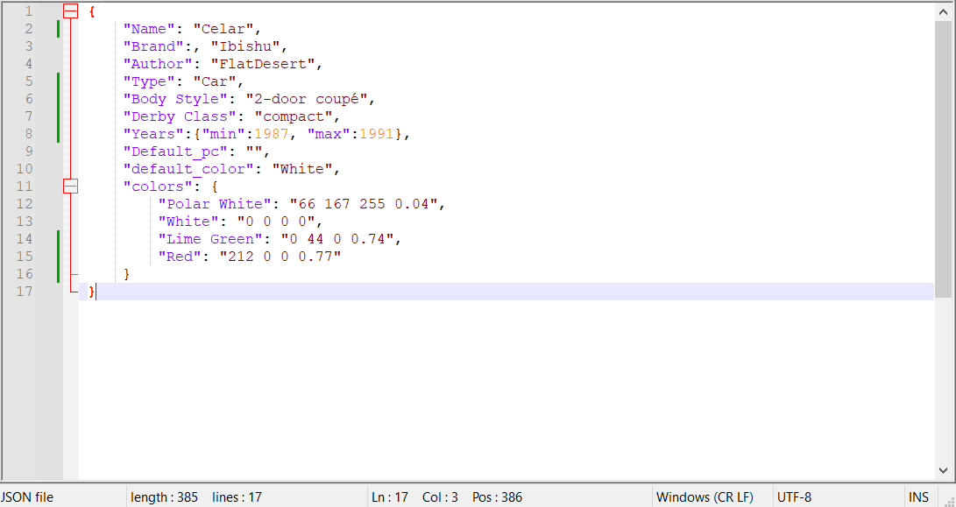Click the "Car" value text
956x507 pixels.
215,81
